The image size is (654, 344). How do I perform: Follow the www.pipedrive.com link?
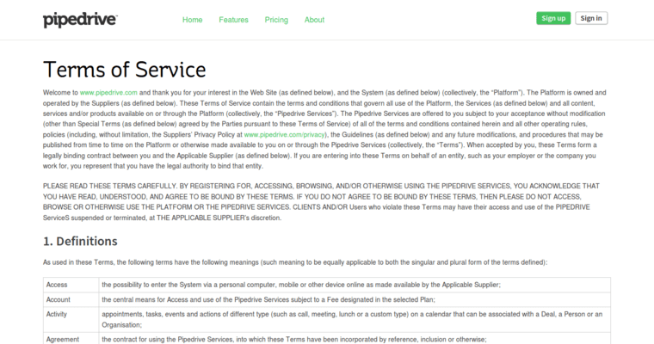(x=108, y=92)
